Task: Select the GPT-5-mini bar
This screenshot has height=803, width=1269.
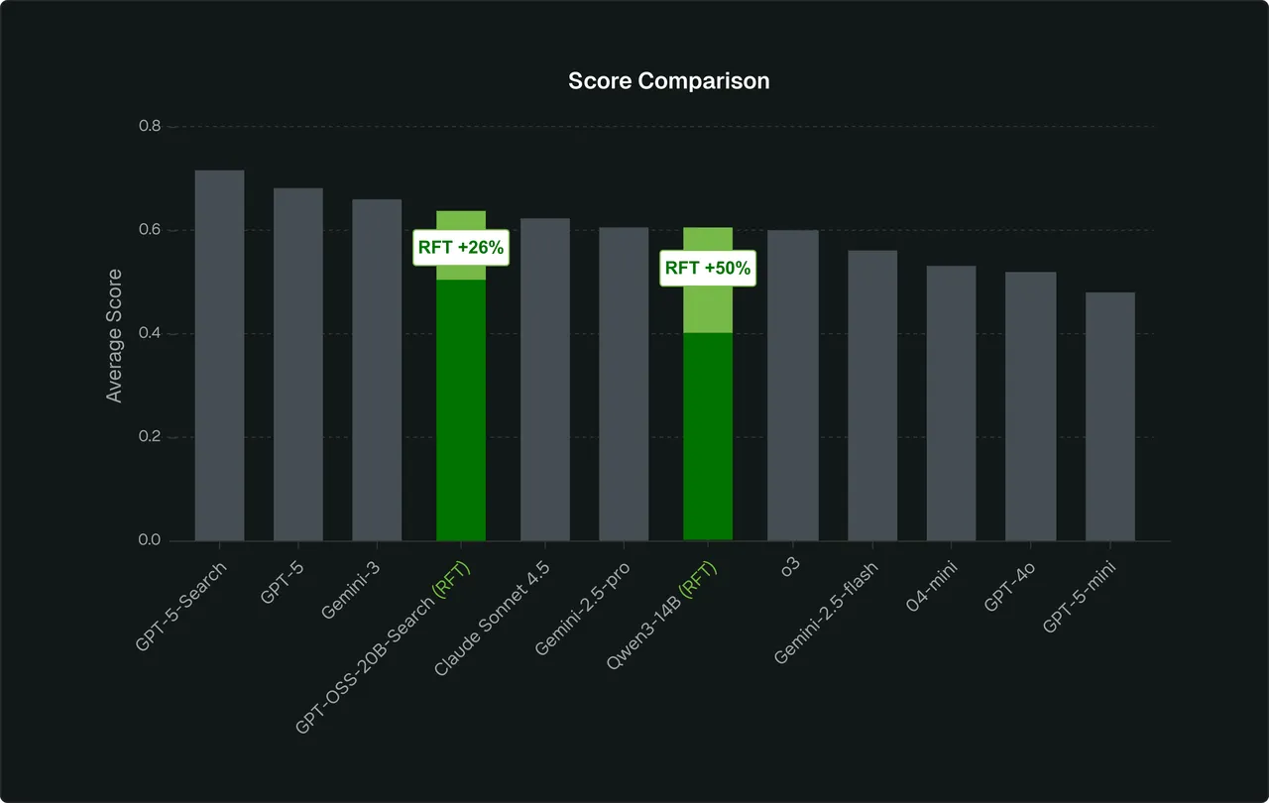Action: coord(1110,416)
